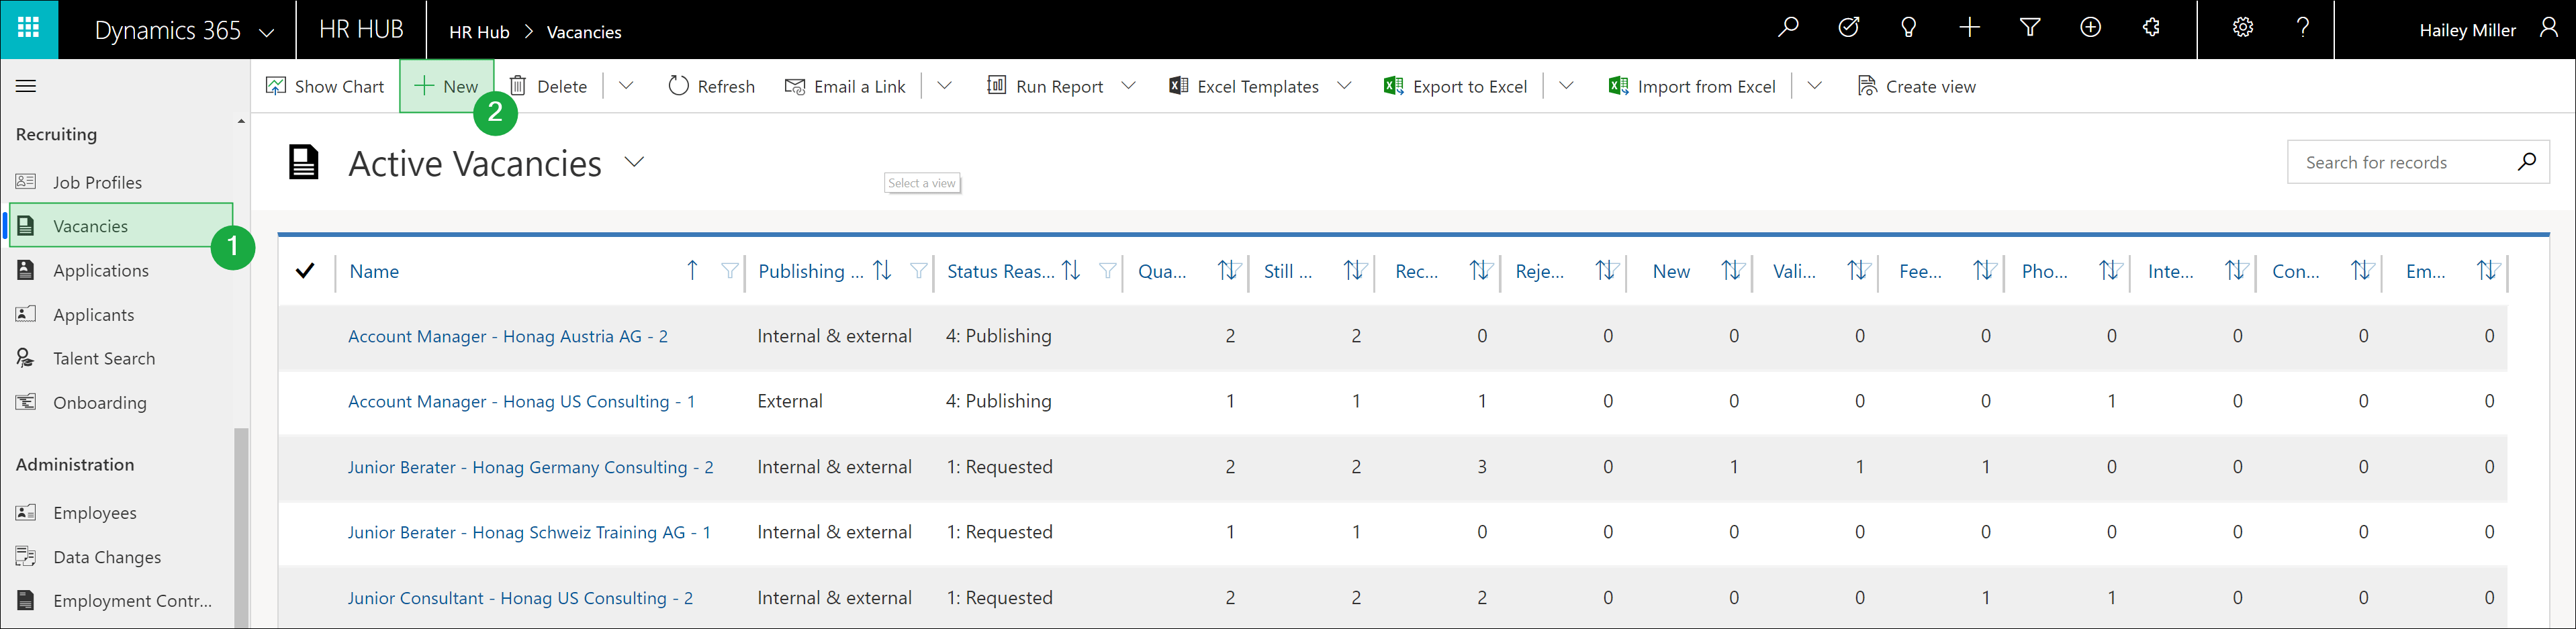
Task: Sort by the Em... column arrows
Action: [x=2489, y=270]
